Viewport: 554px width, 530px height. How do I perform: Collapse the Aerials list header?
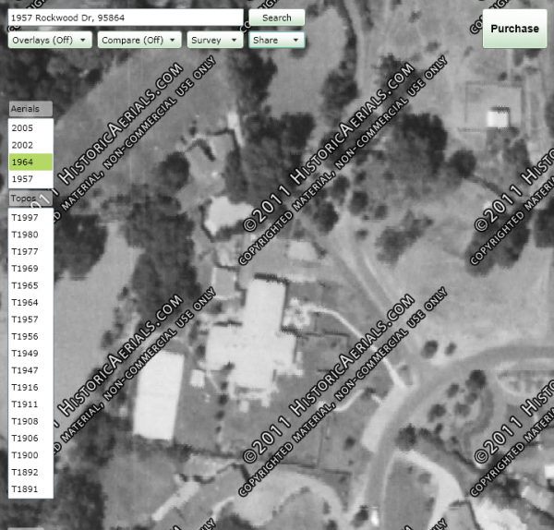pos(30,109)
